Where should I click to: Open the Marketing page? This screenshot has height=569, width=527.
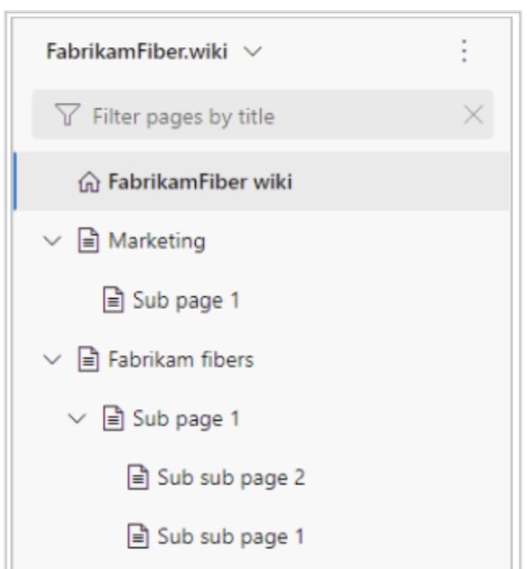(x=157, y=241)
